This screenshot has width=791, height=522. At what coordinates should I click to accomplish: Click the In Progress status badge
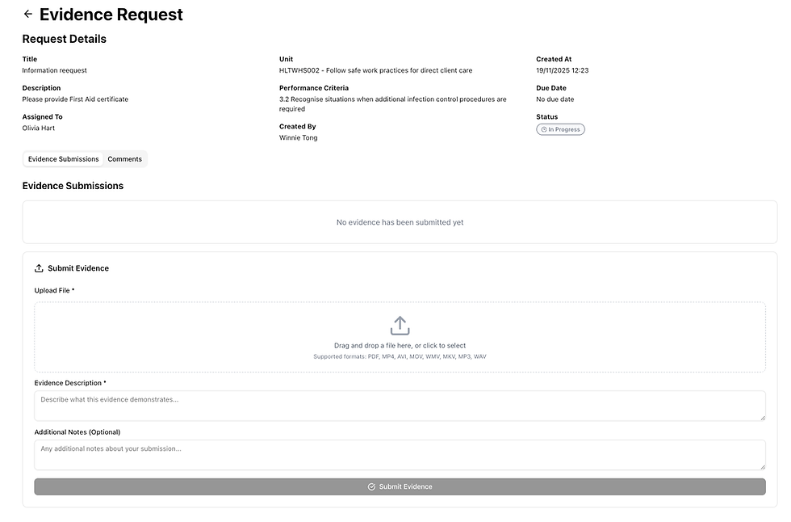tap(560, 128)
